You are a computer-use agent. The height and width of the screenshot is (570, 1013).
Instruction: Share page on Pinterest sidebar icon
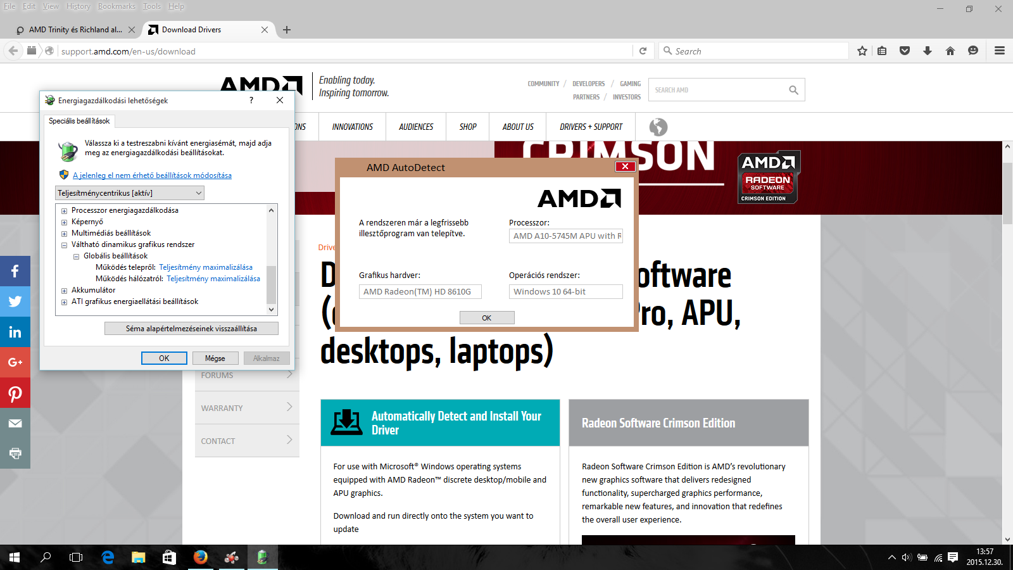(15, 393)
